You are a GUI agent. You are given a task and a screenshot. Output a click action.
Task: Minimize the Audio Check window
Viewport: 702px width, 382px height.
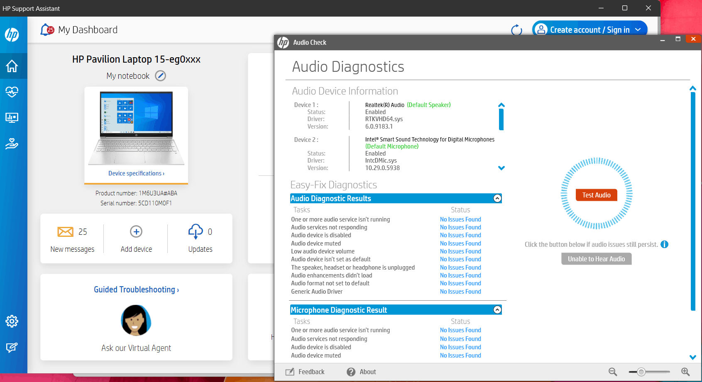pyautogui.click(x=663, y=40)
